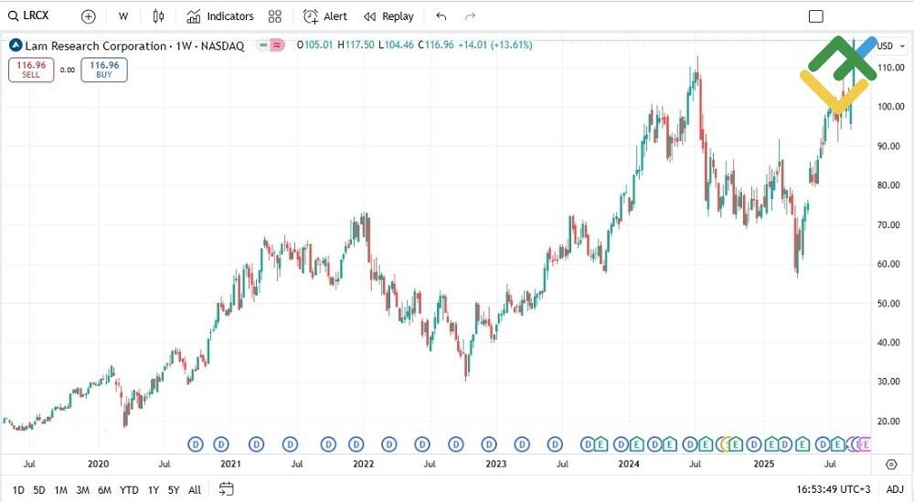Viewport: 914px width, 502px height.
Task: Click the 90.00 price scale label
Action: tap(890, 146)
